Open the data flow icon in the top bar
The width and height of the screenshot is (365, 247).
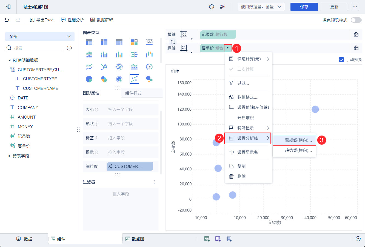pos(223,7)
